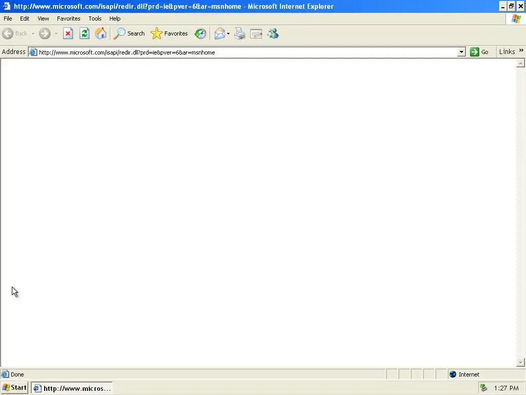The height and width of the screenshot is (395, 526).
Task: Close the Internet Explorer window
Action: [521, 6]
